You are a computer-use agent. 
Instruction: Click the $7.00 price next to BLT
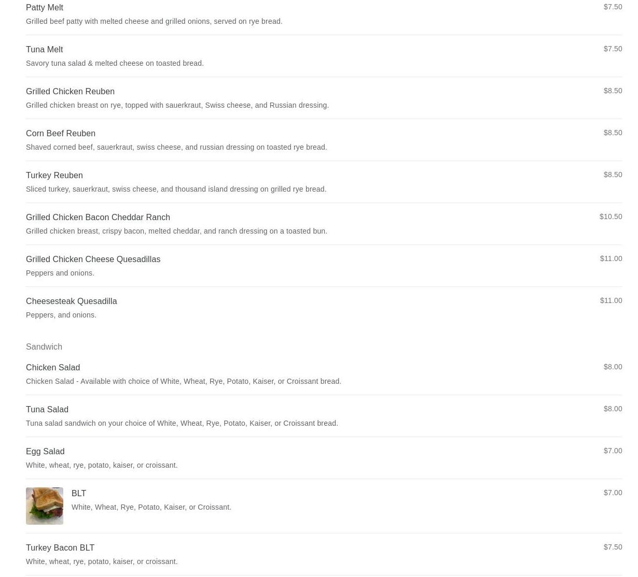click(x=613, y=493)
